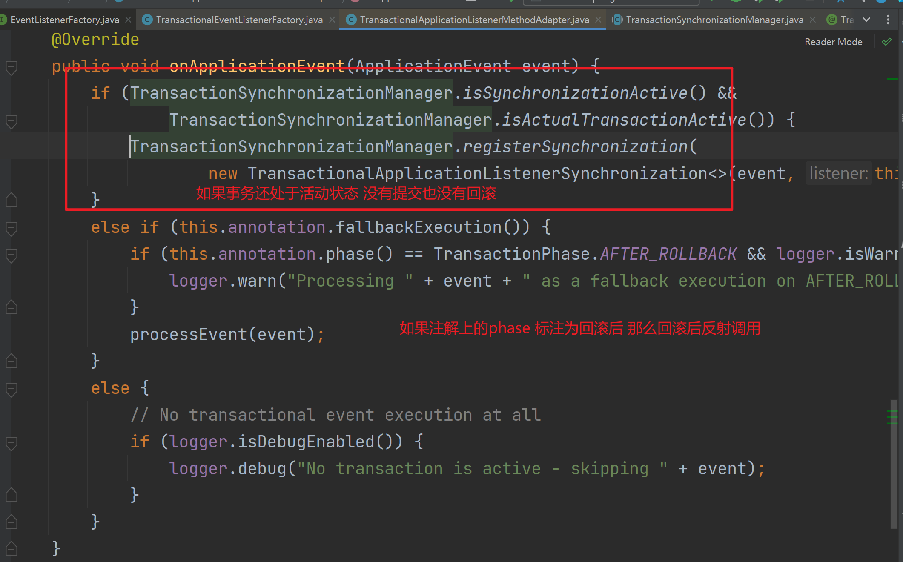Click class icon on TransactionalApplicationListenerMethodAdapter.java tab
903x562 pixels.
(351, 20)
